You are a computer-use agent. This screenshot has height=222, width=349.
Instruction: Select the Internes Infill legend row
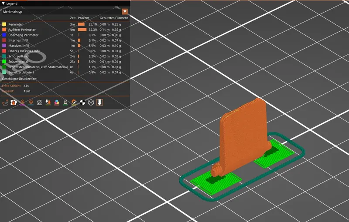[19, 40]
